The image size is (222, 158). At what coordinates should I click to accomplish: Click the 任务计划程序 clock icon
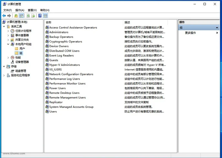(x=12, y=31)
